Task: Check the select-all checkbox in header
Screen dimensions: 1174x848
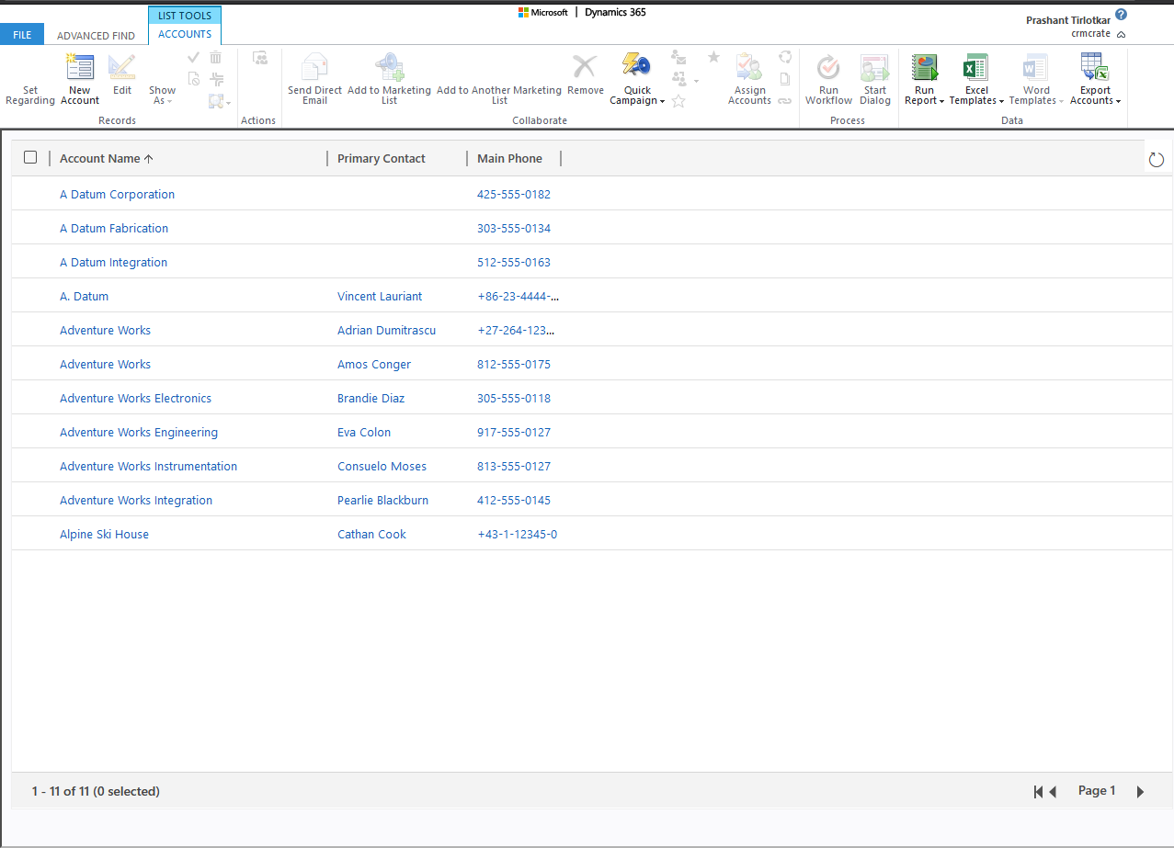Action: [30, 157]
